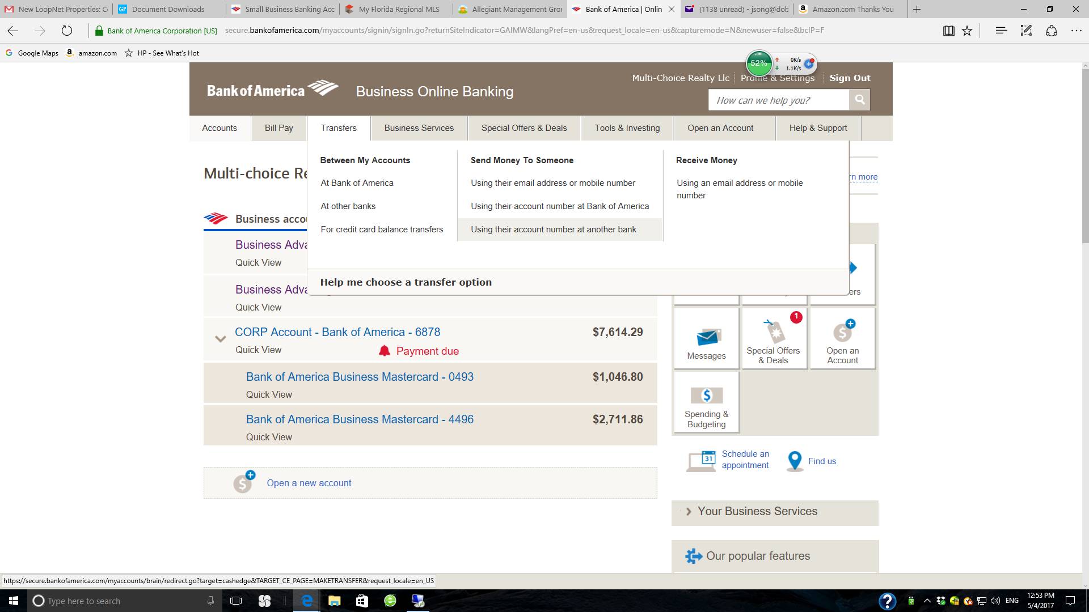Viewport: 1089px width, 612px height.
Task: Select 'Using their account number at another bank'
Action: [553, 229]
